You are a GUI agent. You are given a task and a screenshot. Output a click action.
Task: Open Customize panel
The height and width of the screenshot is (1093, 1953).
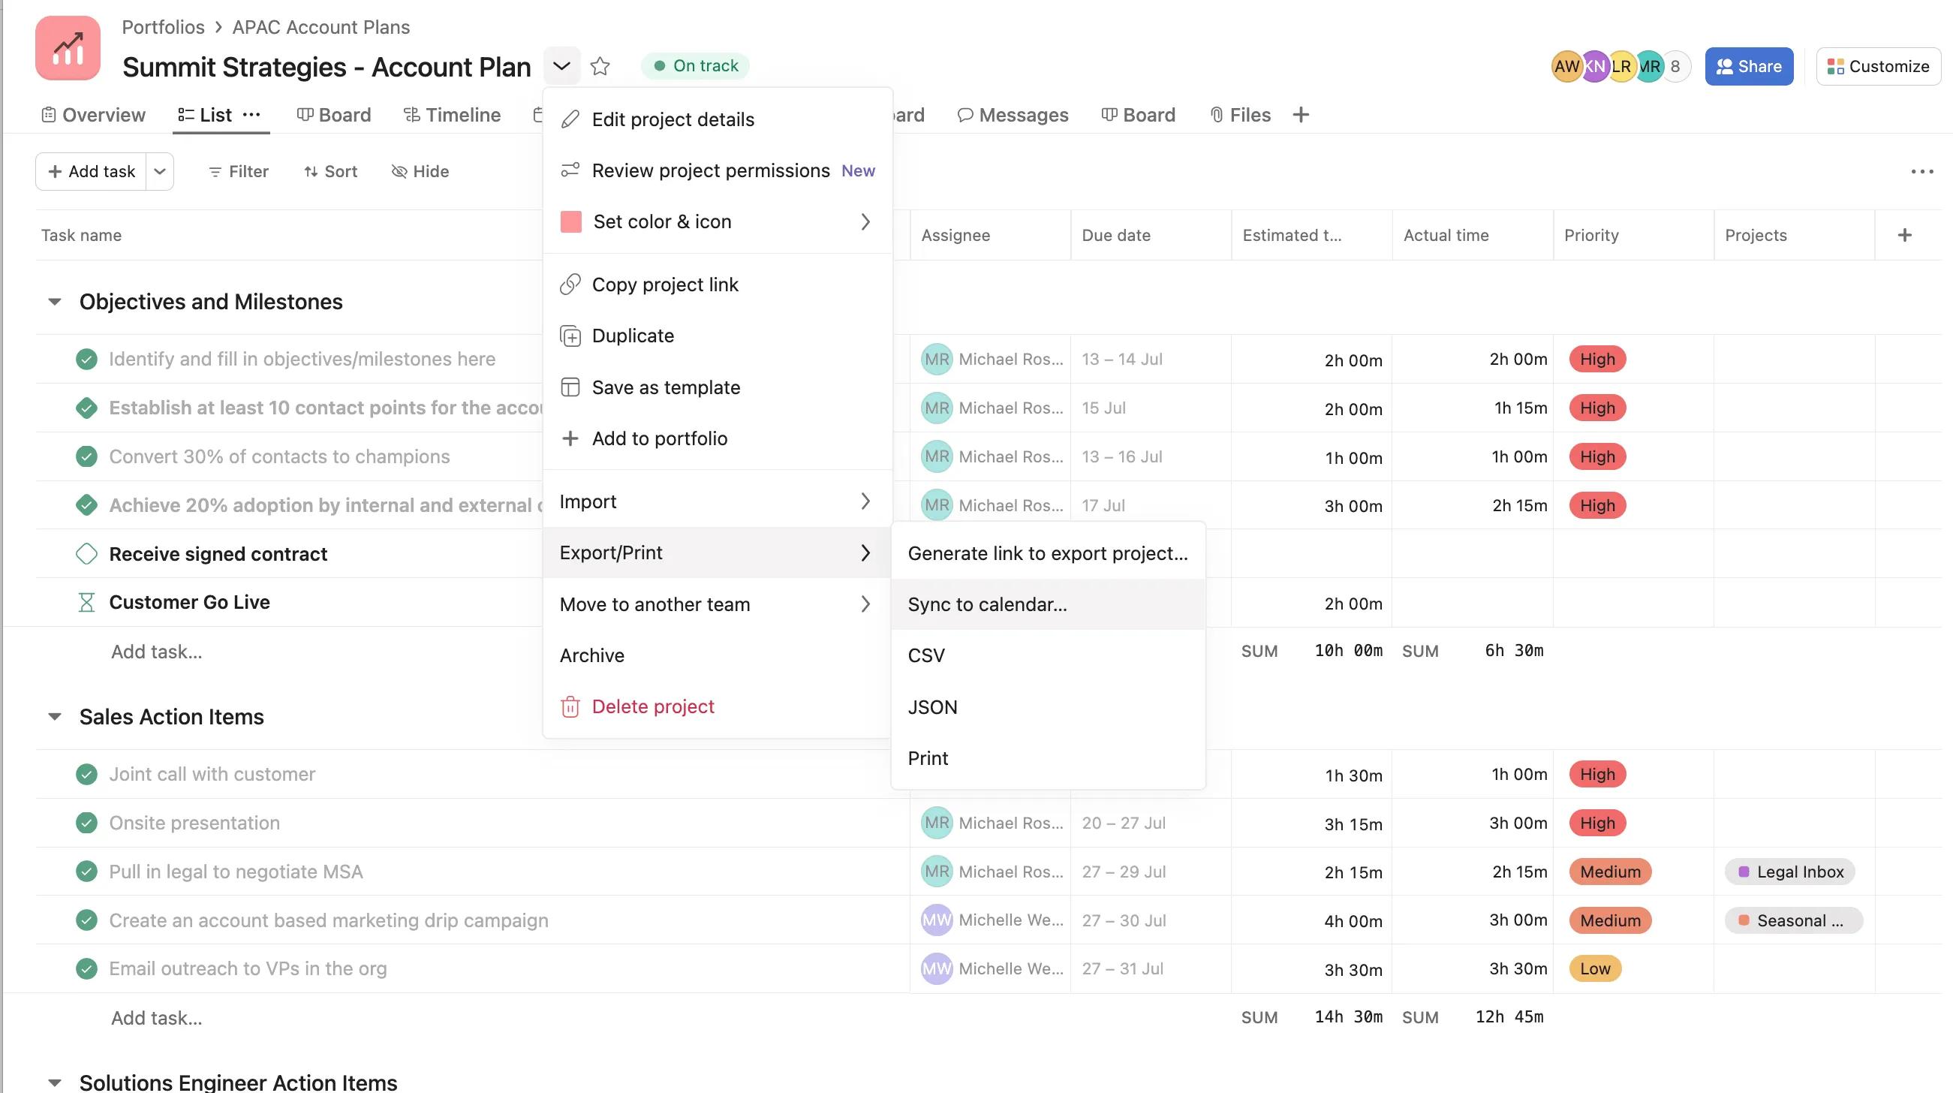click(1879, 66)
